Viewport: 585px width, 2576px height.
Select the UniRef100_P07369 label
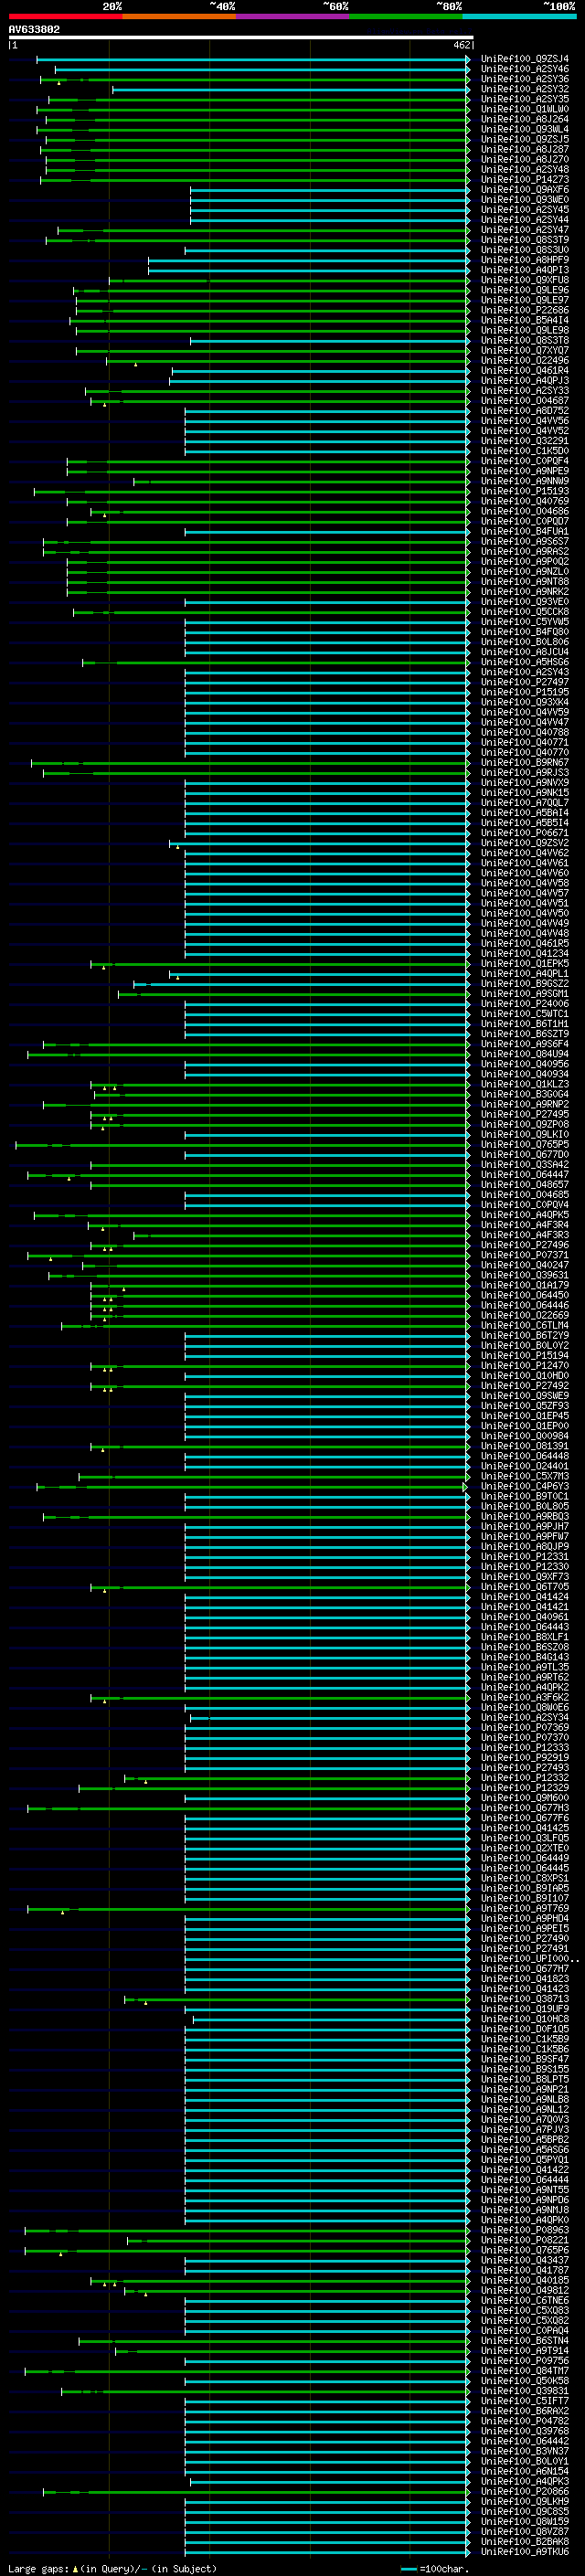[x=525, y=1728]
